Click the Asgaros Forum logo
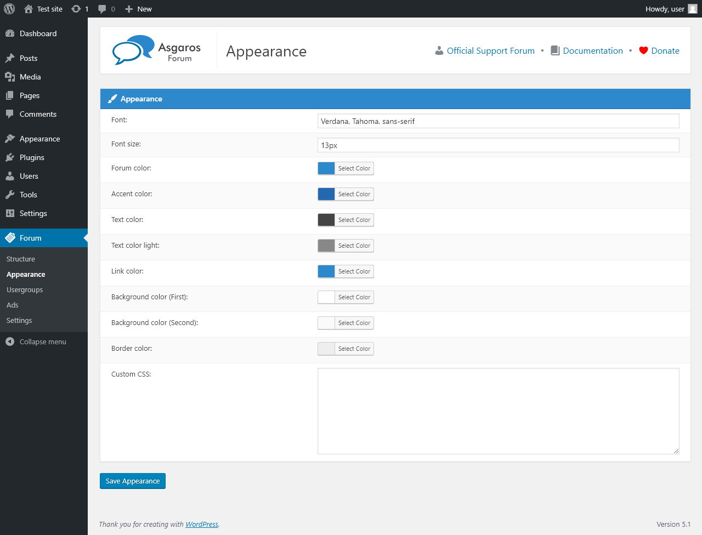The height and width of the screenshot is (535, 702). coord(157,50)
